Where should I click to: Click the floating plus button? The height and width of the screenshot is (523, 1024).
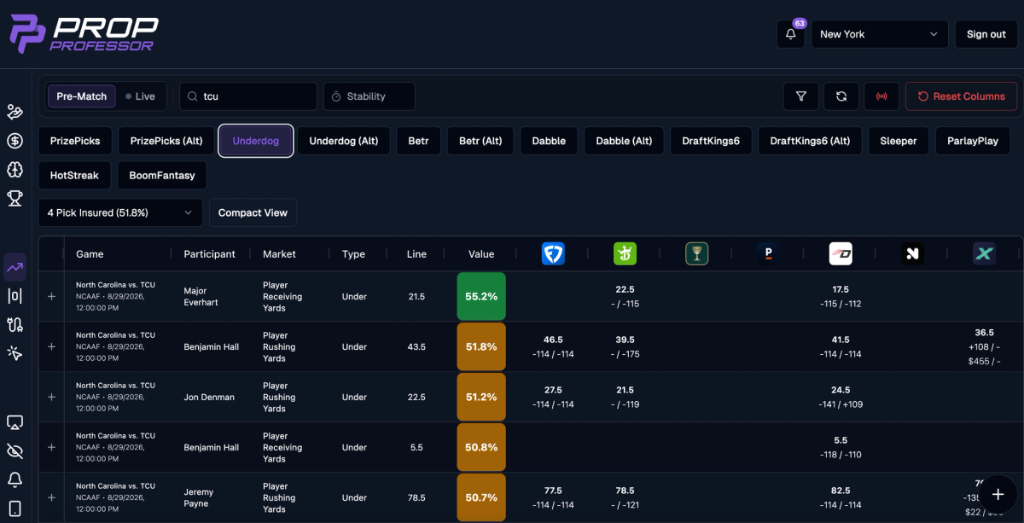[998, 495]
